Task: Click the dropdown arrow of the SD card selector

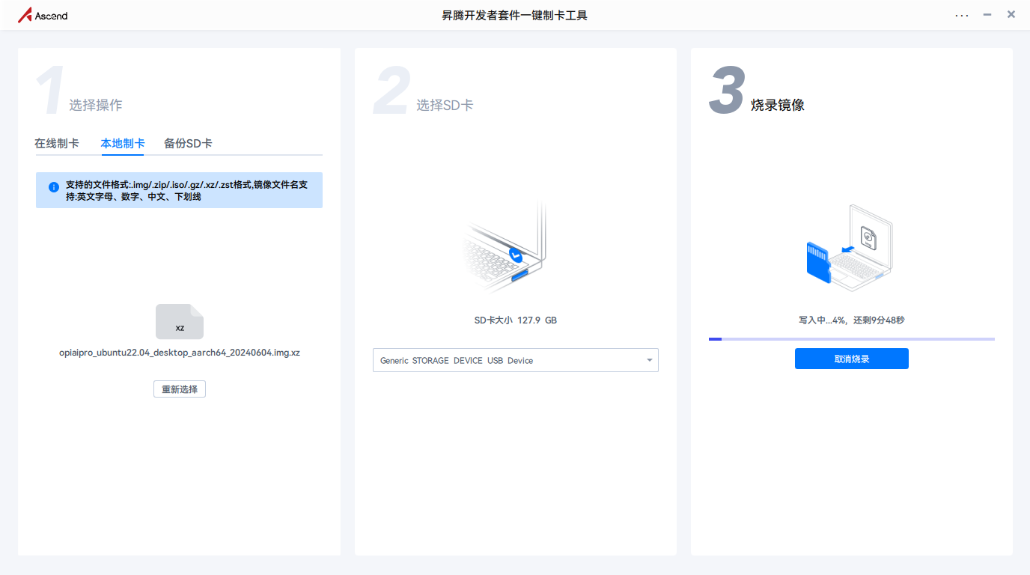Action: pyautogui.click(x=649, y=360)
